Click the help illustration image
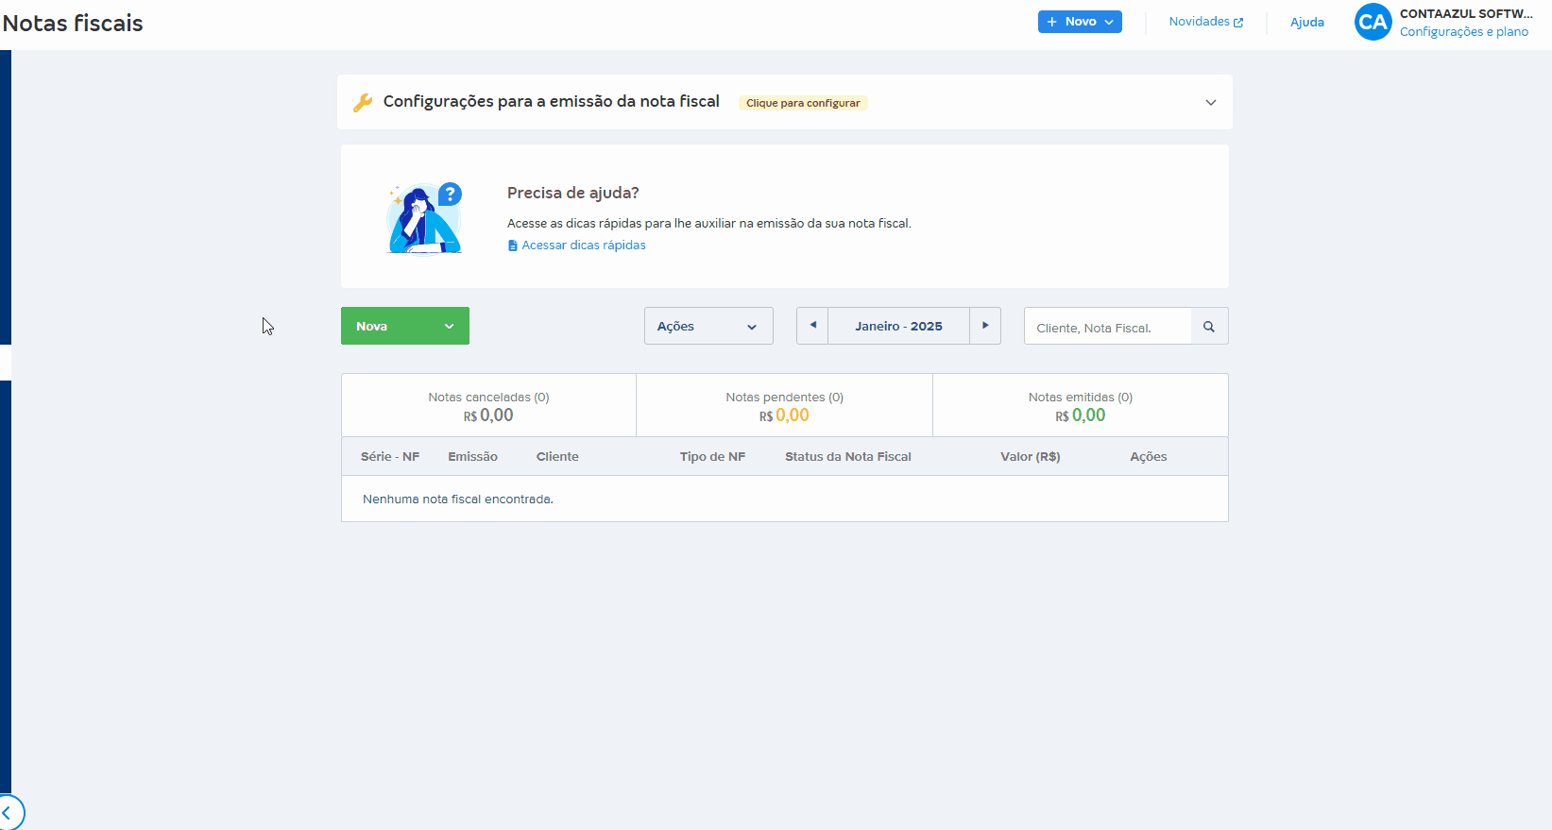Viewport: 1552px width, 830px height. click(424, 218)
